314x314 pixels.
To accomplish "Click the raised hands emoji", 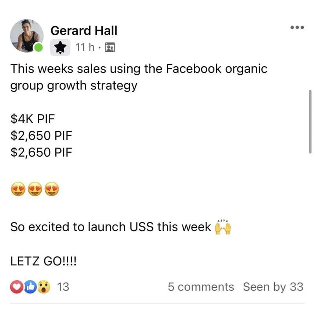I will click(x=223, y=227).
